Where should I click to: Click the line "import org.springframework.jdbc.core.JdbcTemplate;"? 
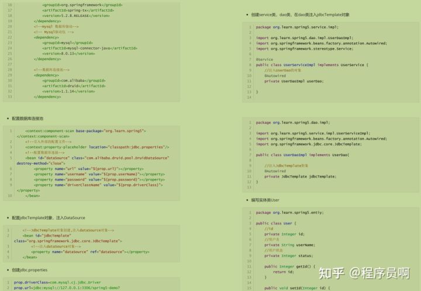tap(309, 144)
